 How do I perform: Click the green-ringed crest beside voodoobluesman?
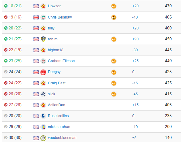[x=43, y=138]
